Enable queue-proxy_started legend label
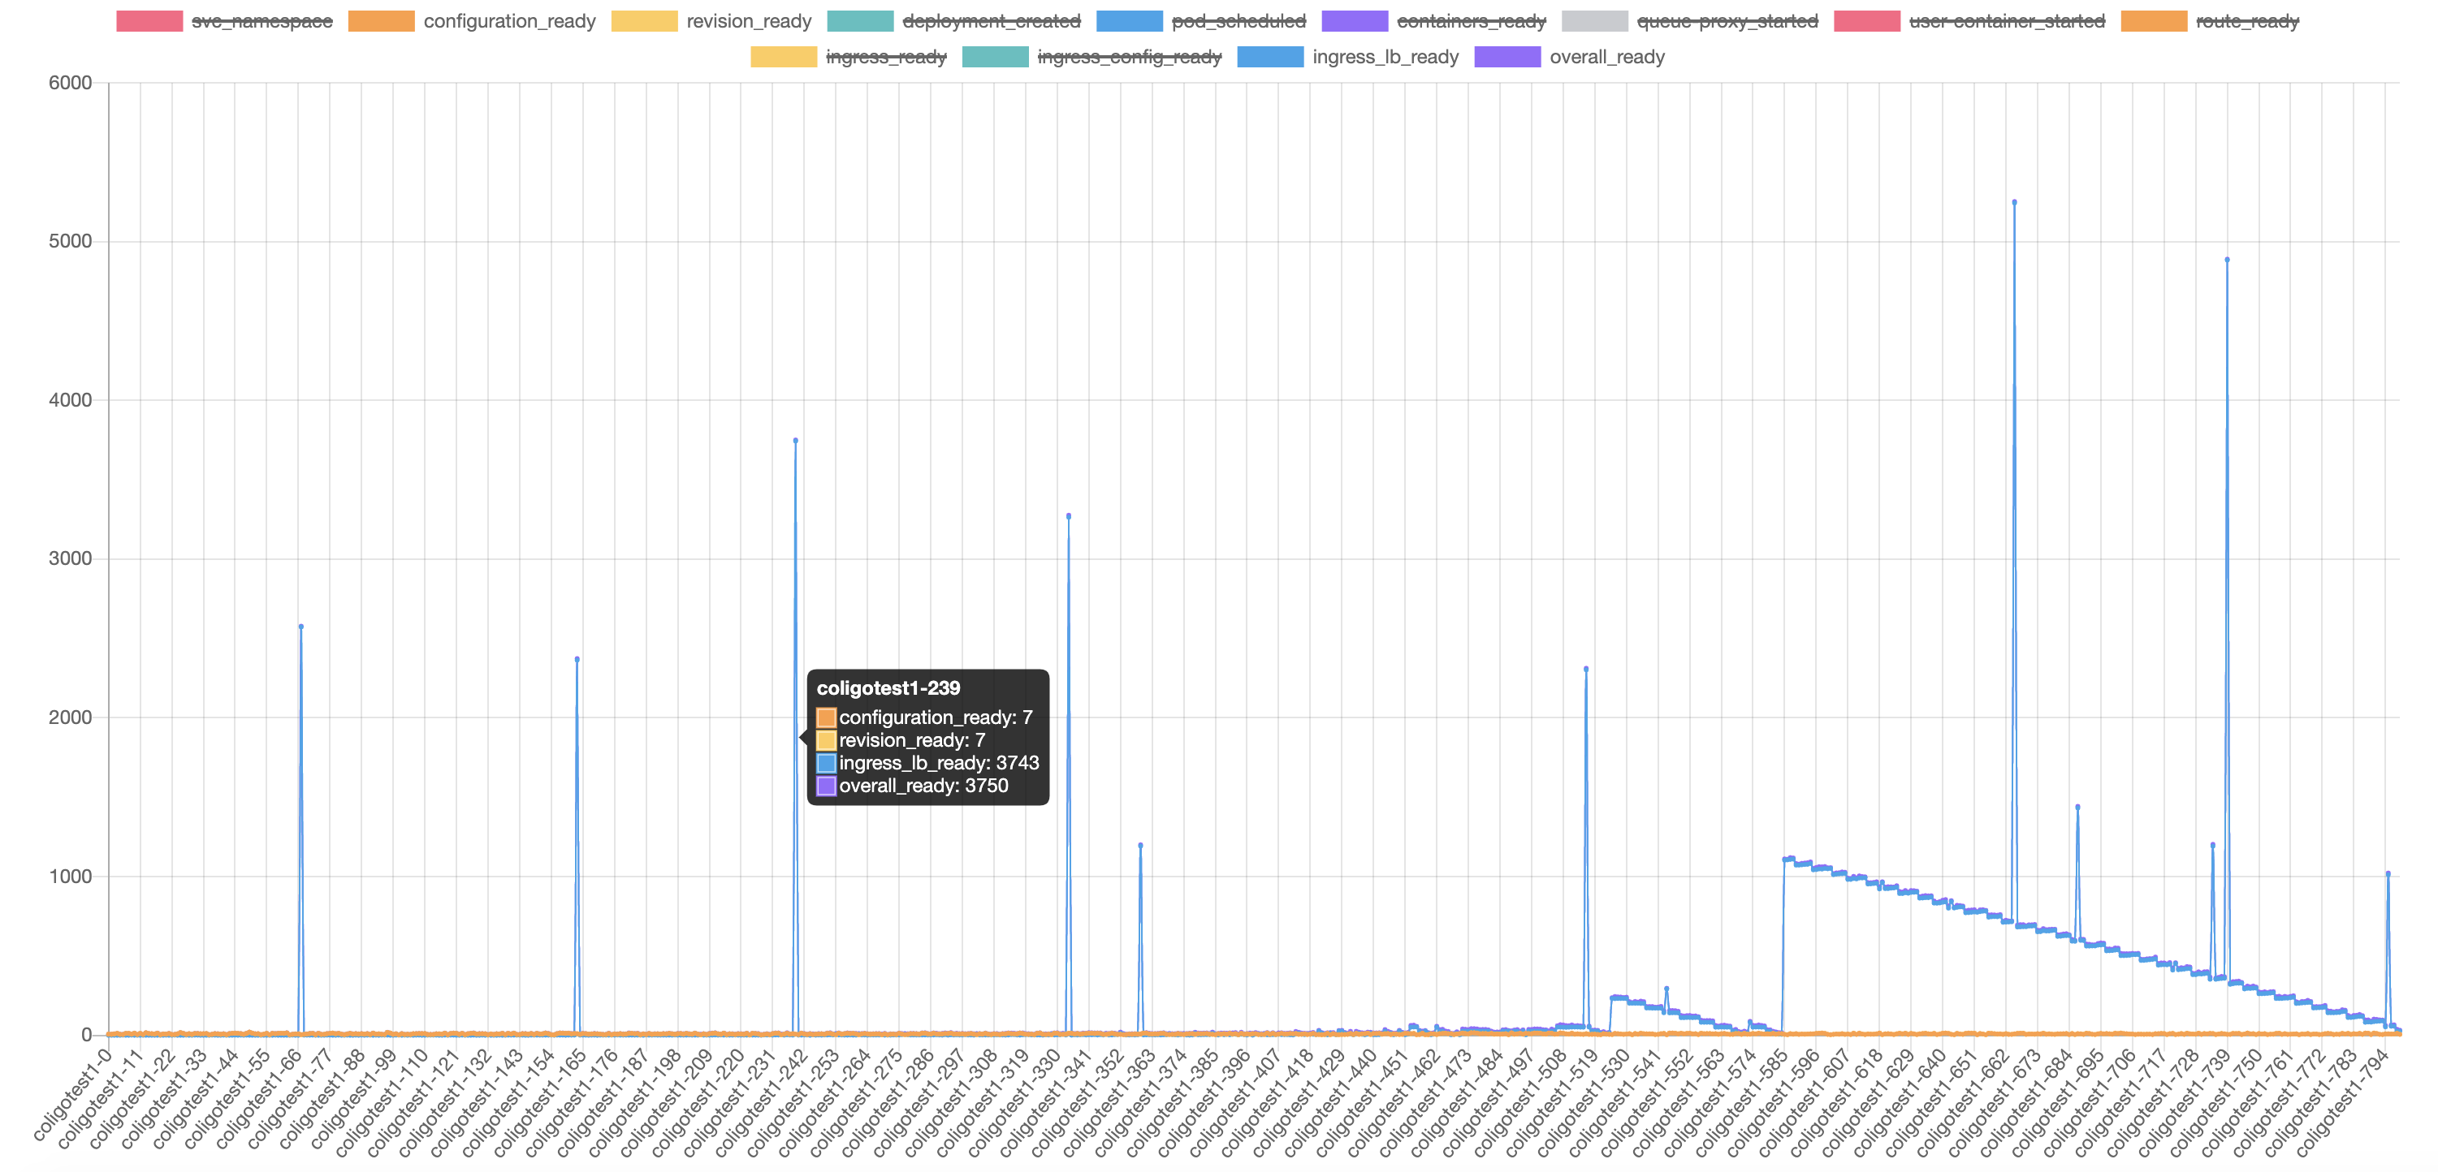 pyautogui.click(x=1727, y=21)
